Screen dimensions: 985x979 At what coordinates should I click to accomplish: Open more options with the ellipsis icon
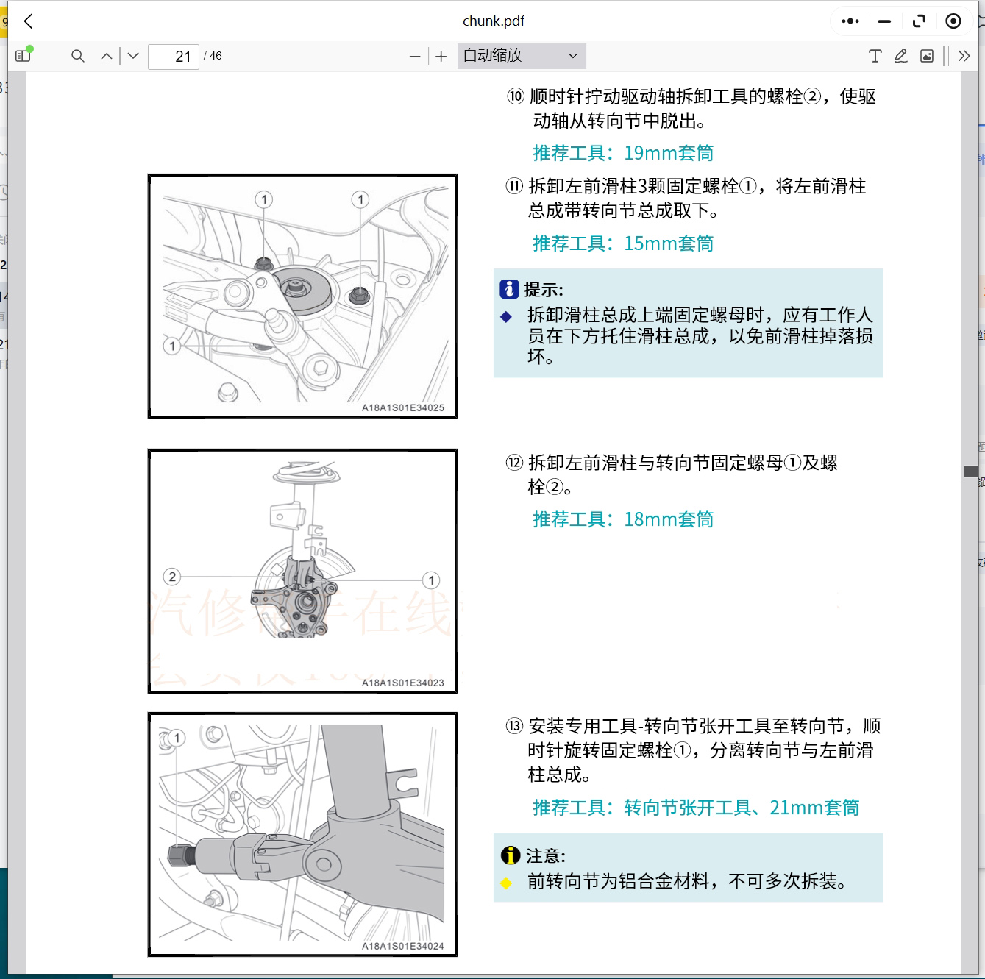coord(849,21)
